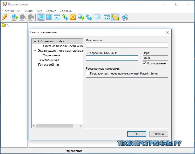Click the root folder icon in left pane
The image size is (195, 154).
tap(4, 25)
